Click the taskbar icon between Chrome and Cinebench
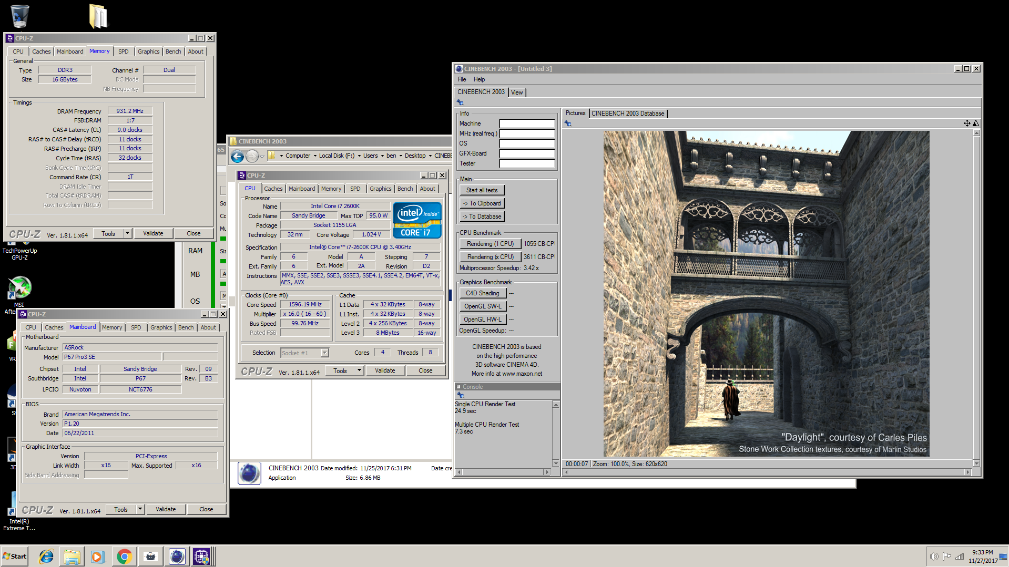The image size is (1009, 567). [x=150, y=556]
